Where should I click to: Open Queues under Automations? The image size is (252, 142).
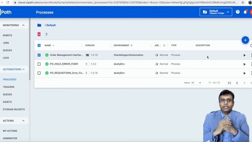coord(7,95)
